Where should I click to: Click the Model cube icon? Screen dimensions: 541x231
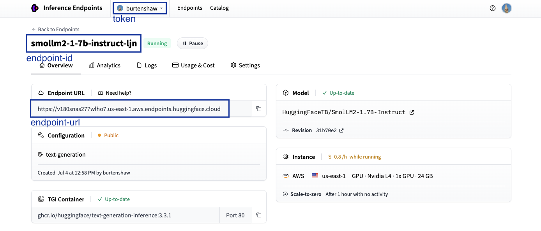tap(286, 93)
